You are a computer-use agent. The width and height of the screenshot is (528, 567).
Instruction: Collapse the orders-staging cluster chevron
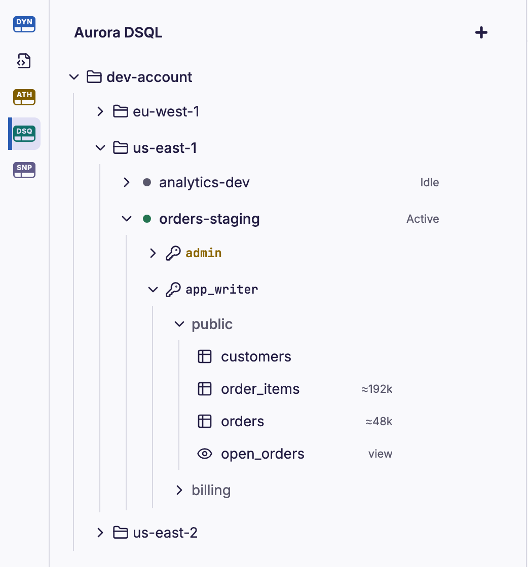127,219
